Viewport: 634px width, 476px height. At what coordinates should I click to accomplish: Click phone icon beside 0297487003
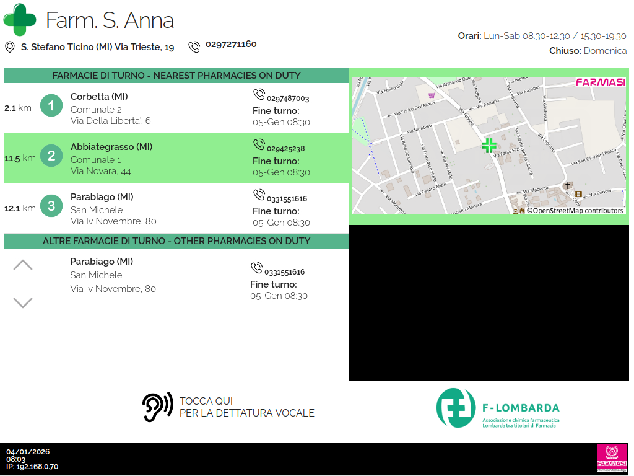point(259,95)
